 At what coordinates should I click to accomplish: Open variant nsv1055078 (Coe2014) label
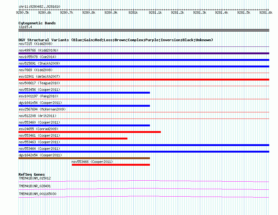(37, 57)
